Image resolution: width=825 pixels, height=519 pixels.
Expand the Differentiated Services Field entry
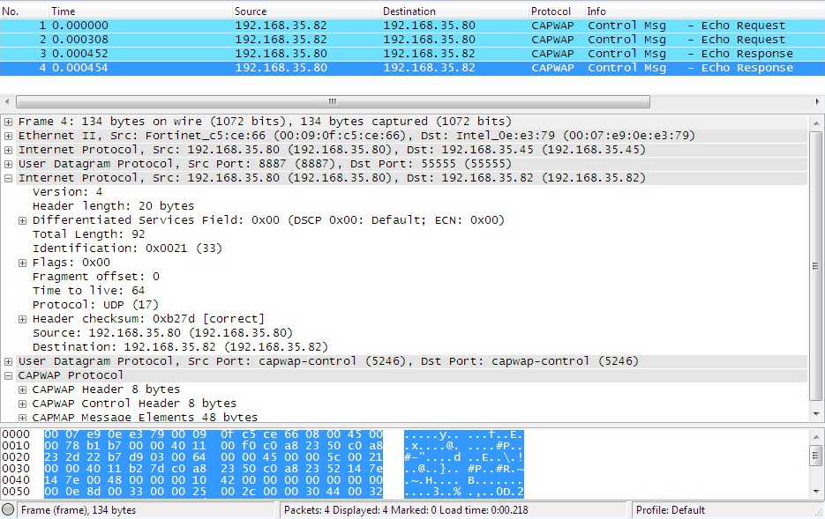pyautogui.click(x=22, y=219)
